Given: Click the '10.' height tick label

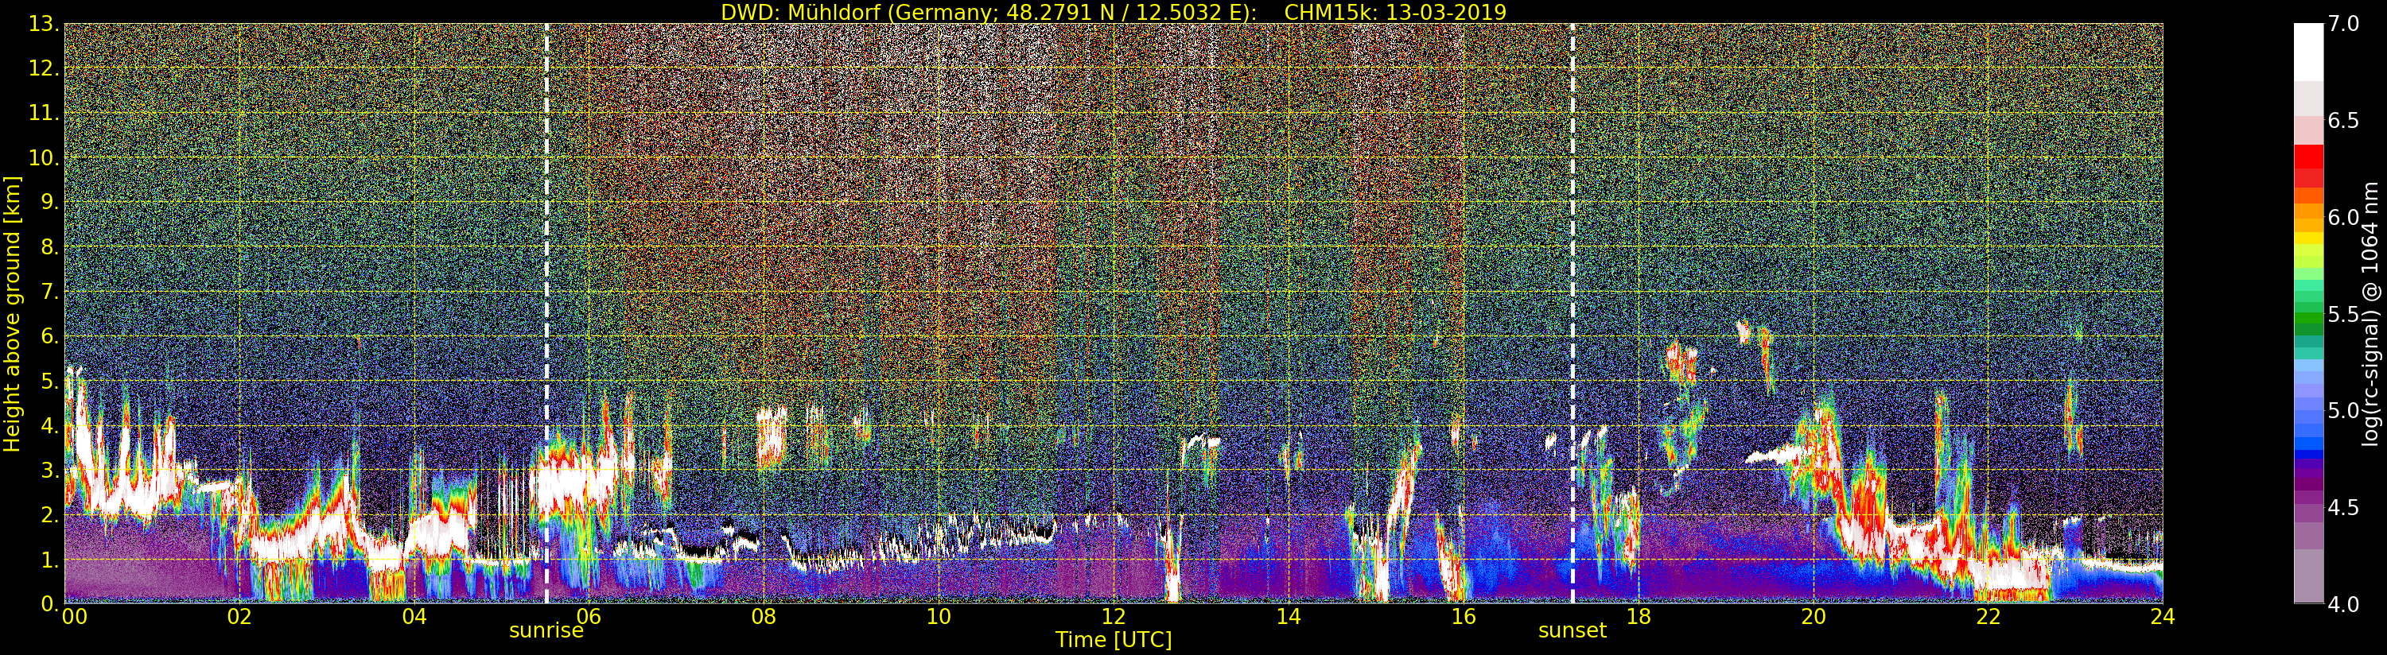Looking at the screenshot, I should 44,157.
